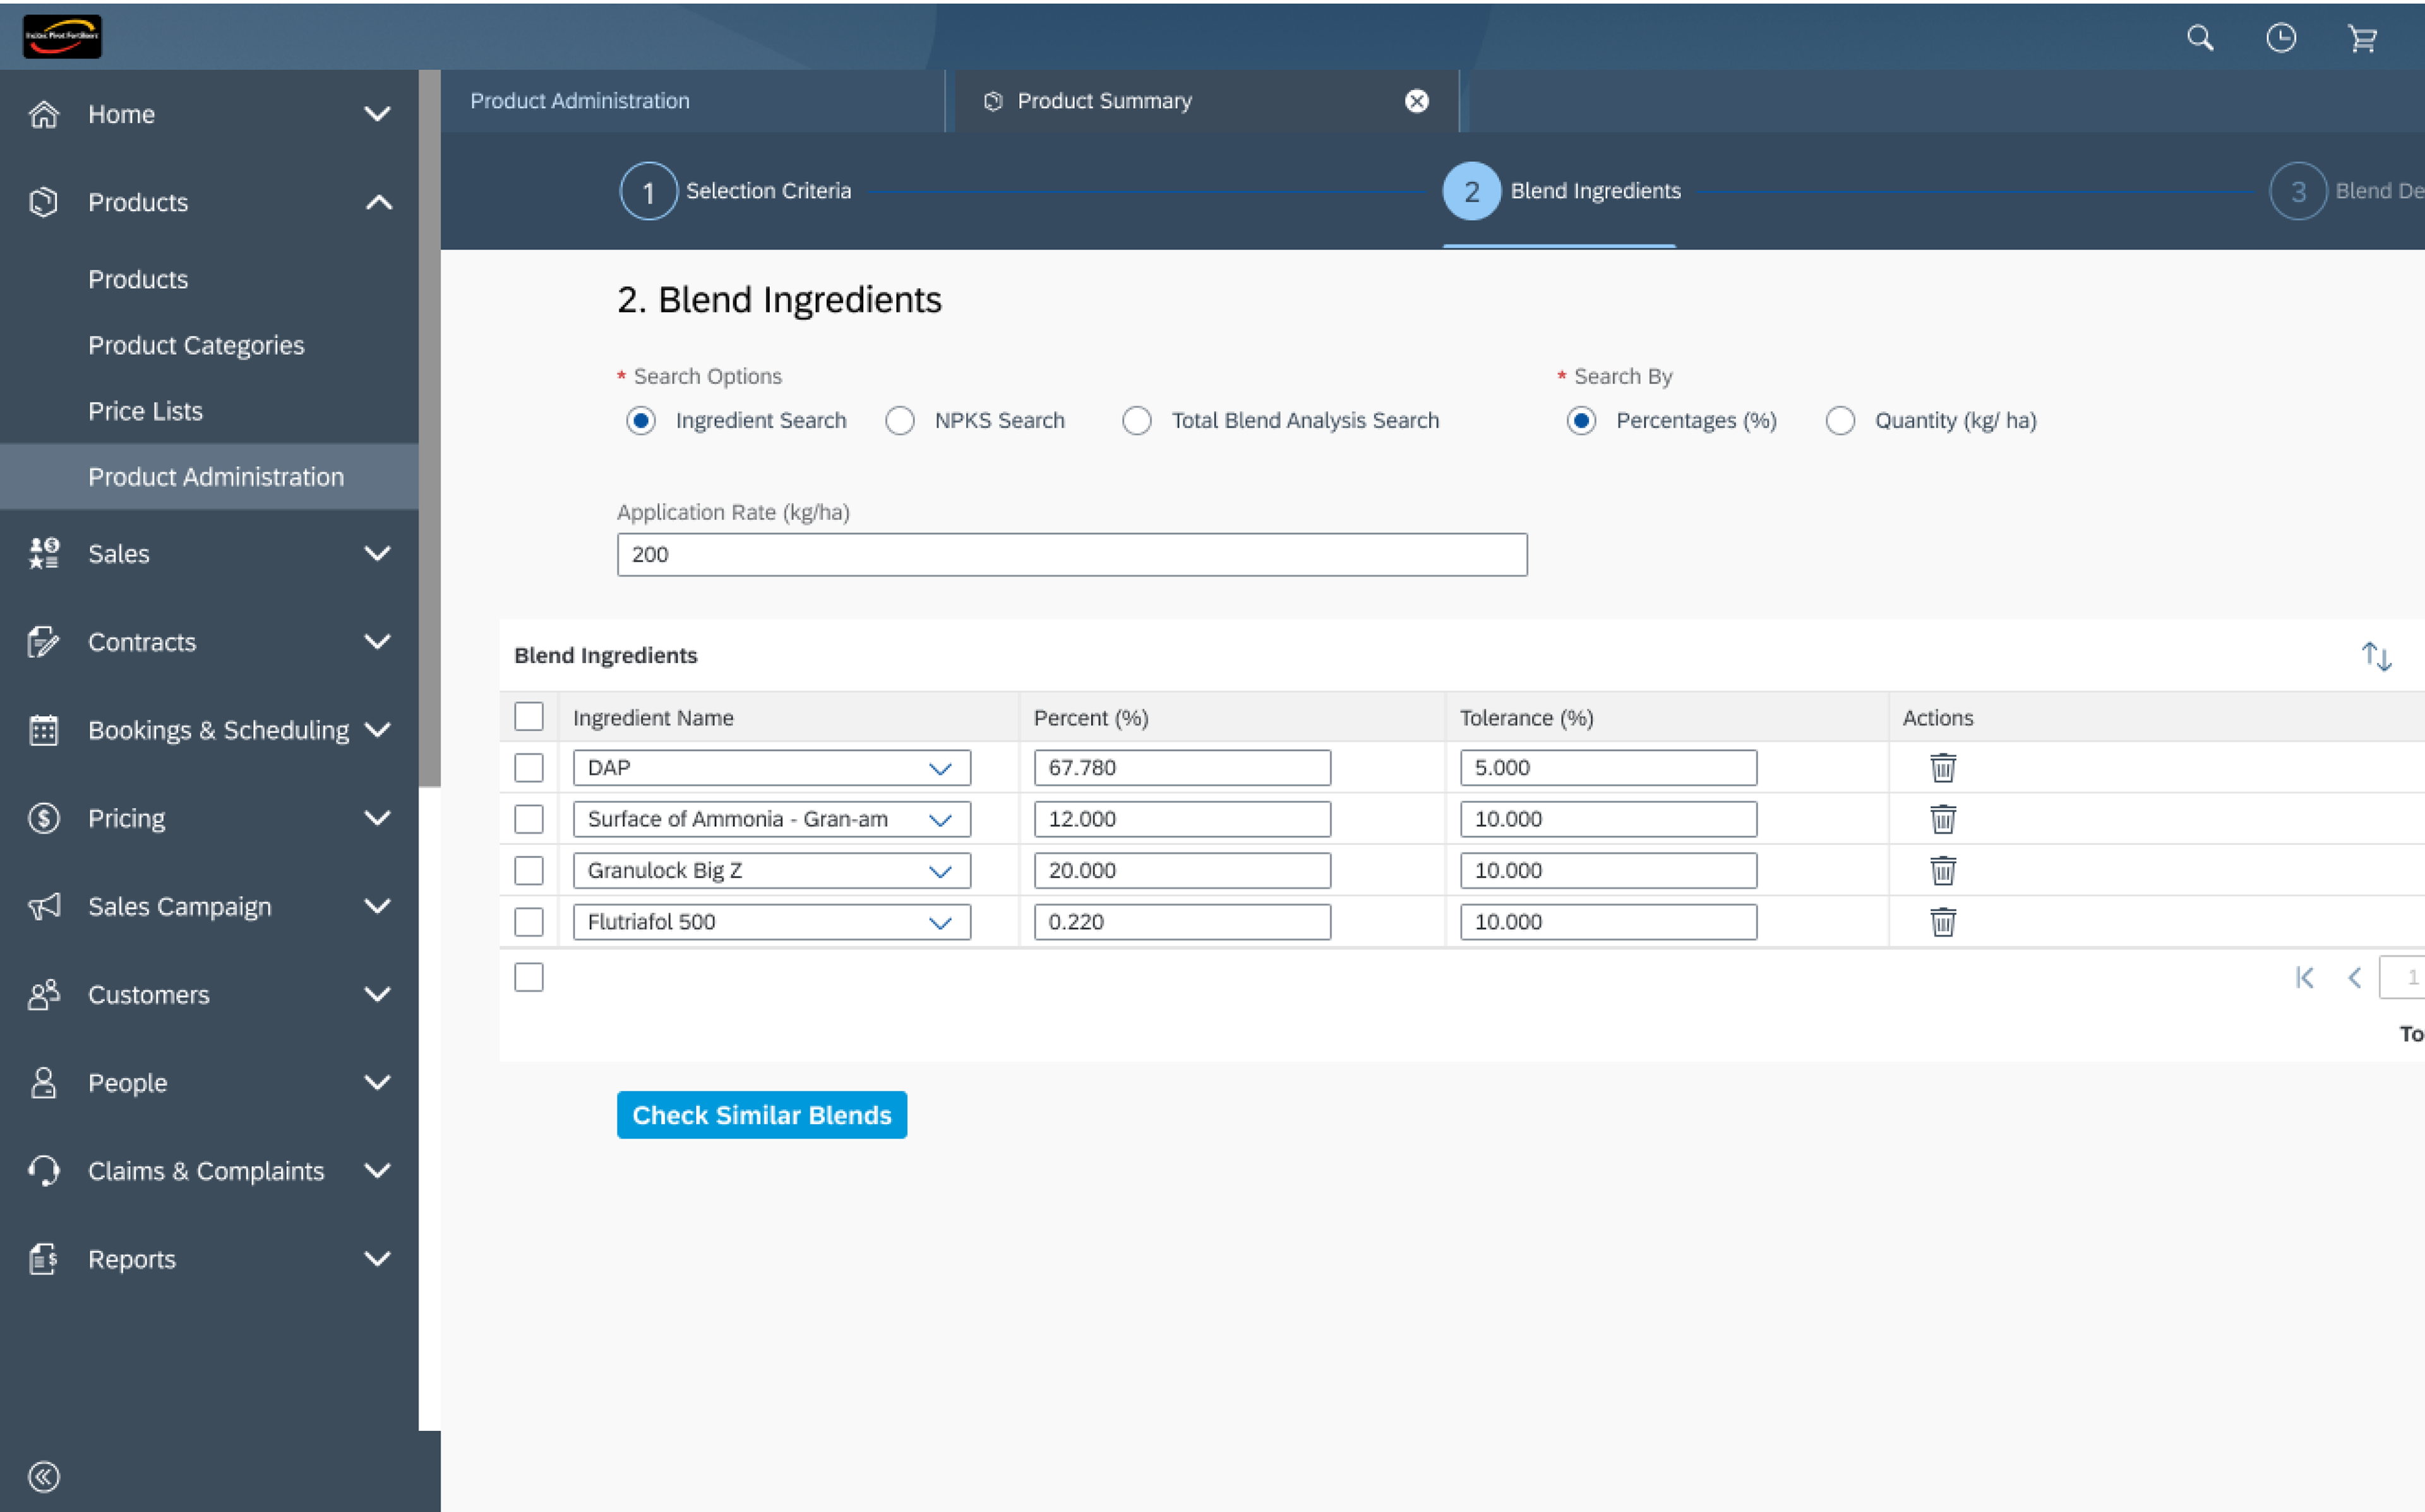Click the Reports document icon

(x=44, y=1259)
